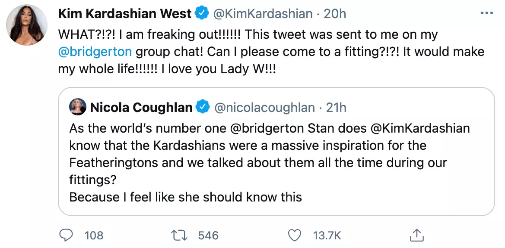Click Nicola Coughlan's name in quoted tweet
Screen dimensions: 505x248
[x=141, y=107]
